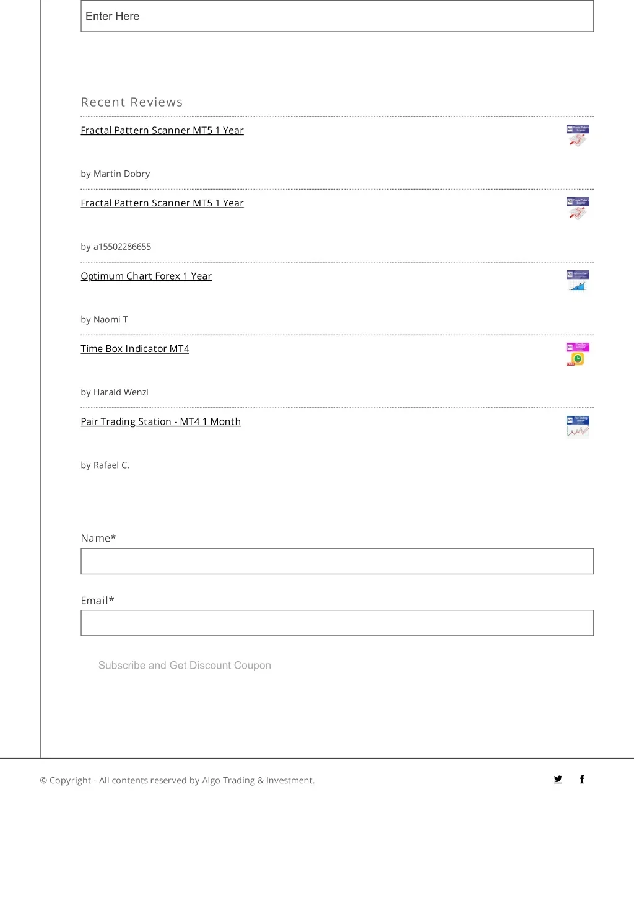Click reviewer name Harald Wenzl

tap(121, 392)
